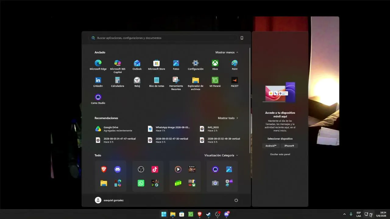The width and height of the screenshot is (390, 219).
Task: Open the Camera app in the category grid
Action: (x=215, y=183)
